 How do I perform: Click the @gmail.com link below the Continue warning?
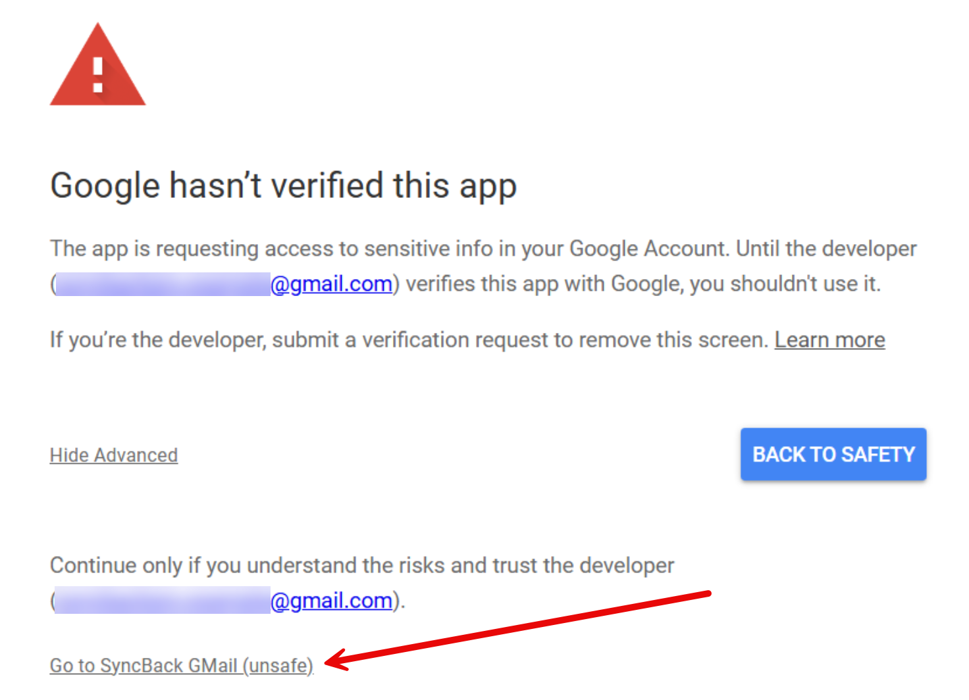(331, 601)
